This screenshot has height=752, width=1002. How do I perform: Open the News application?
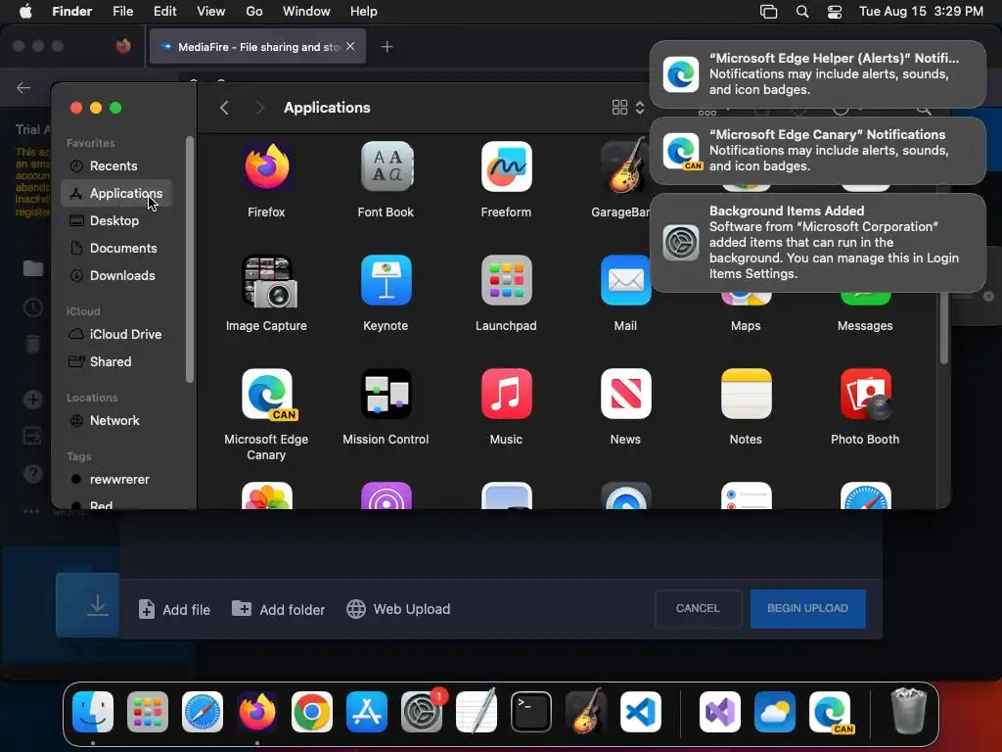click(625, 395)
